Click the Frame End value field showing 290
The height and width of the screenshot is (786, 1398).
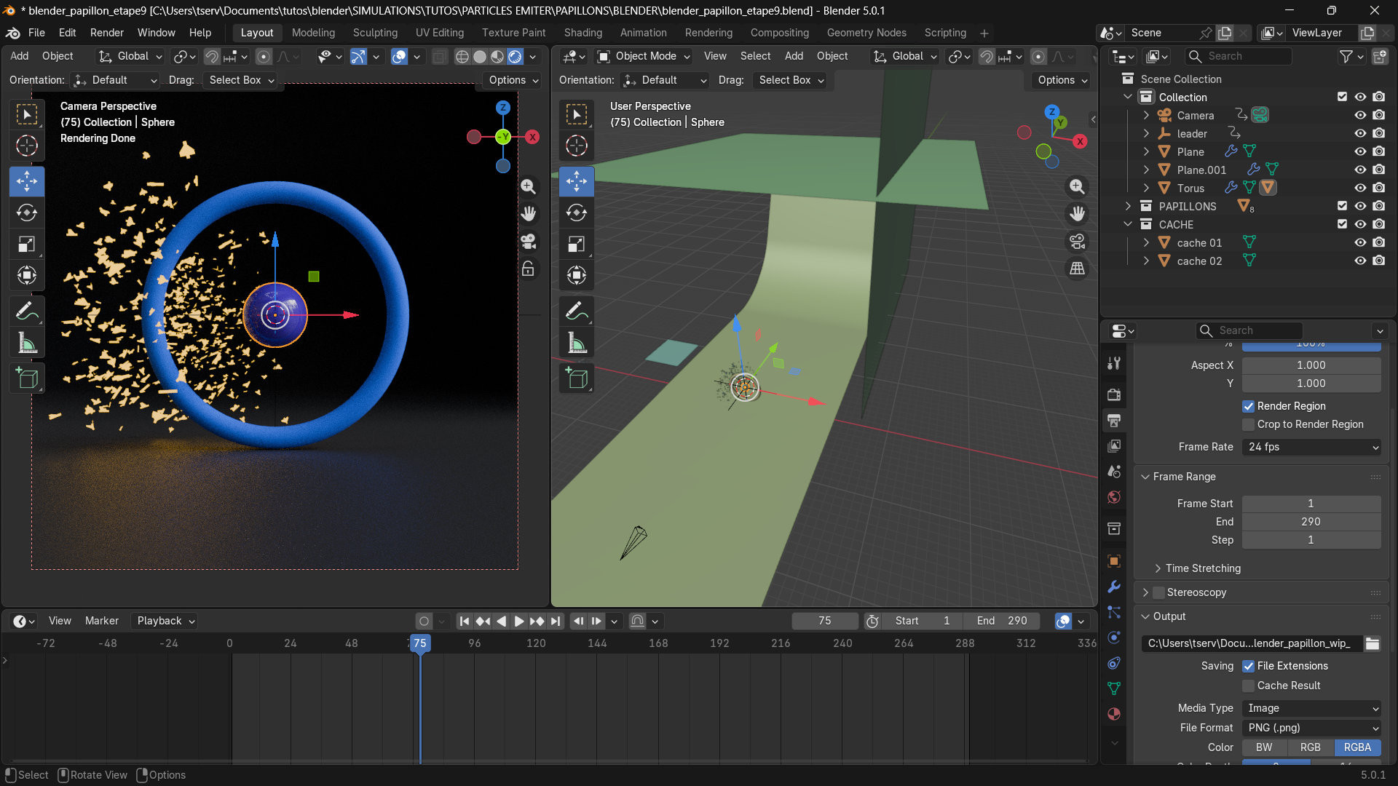click(1311, 522)
